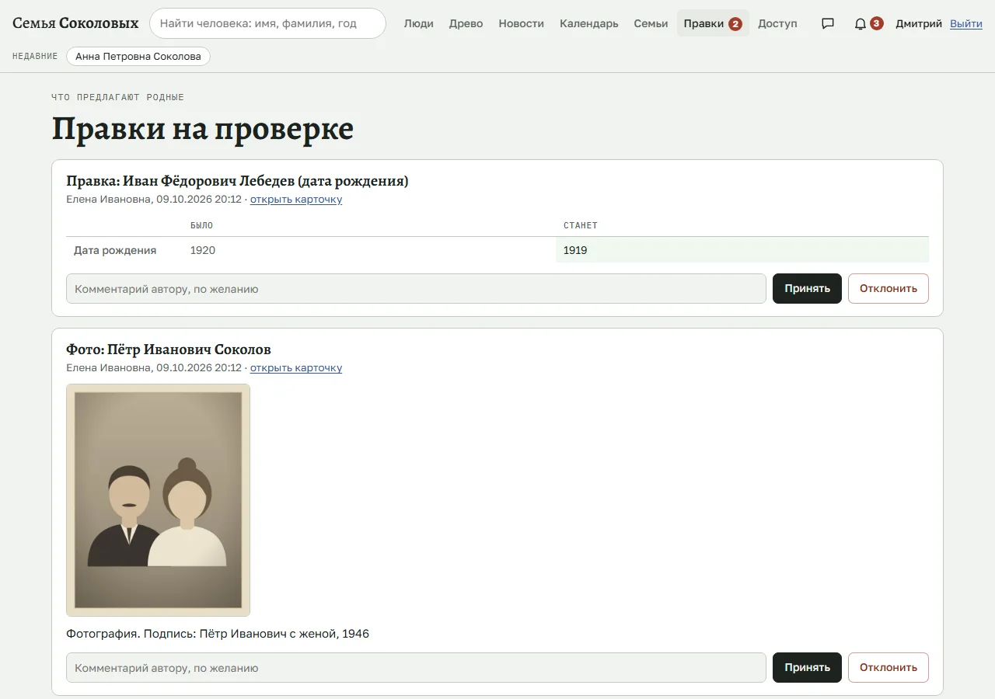995x699 pixels.
Task: Open the Правки tab with badge
Action: click(713, 23)
